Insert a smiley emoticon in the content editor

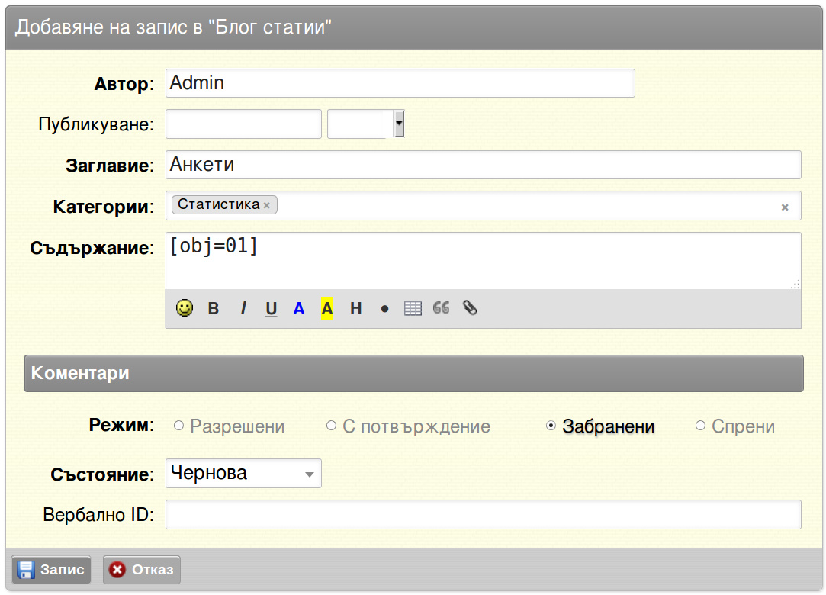[x=185, y=307]
